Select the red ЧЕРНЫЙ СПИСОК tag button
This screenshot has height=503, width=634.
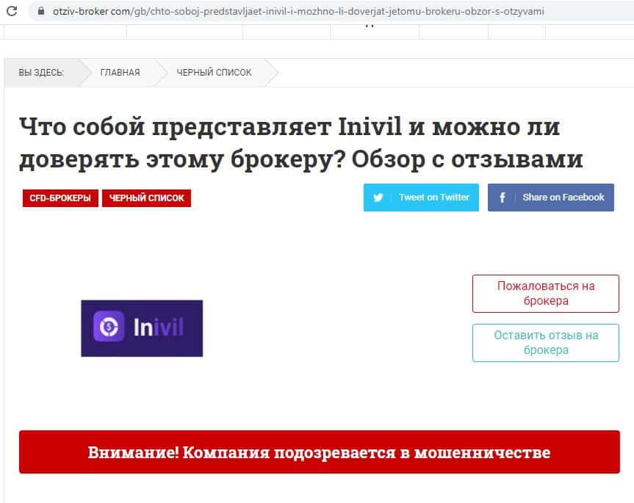click(146, 198)
